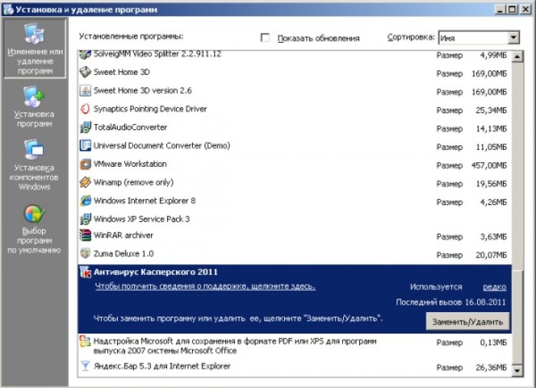The image size is (536, 388).
Task: Click the Winamp program icon
Action: click(x=85, y=182)
